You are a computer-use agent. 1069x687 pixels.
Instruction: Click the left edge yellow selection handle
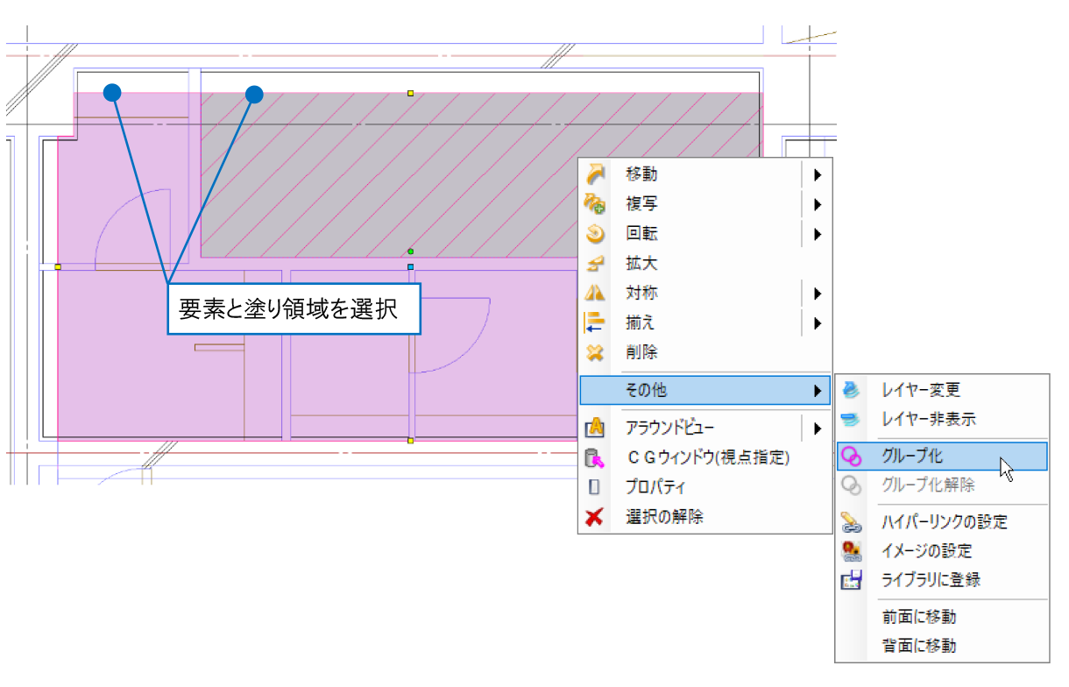(58, 266)
